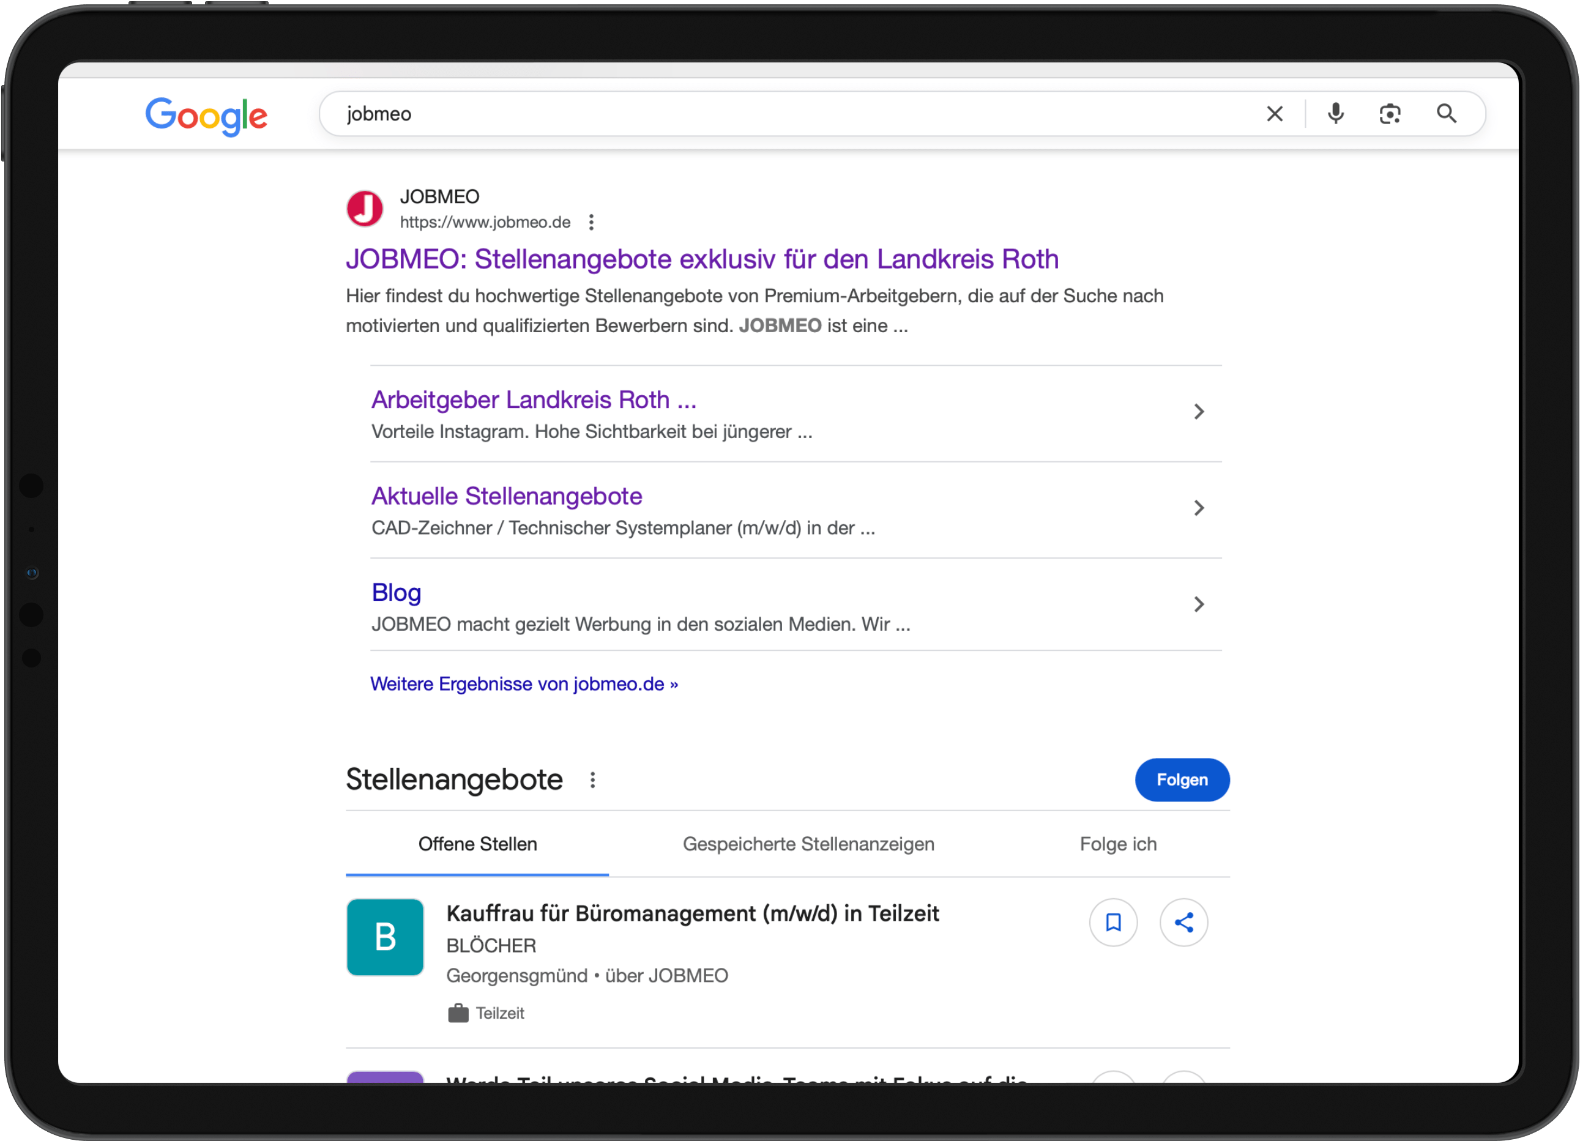This screenshot has width=1580, height=1141.
Task: Click the https://www.jobmeo.de URL text
Action: (485, 222)
